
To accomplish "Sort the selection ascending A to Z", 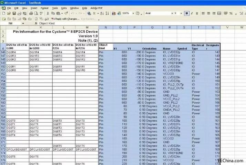I will pos(102,13).
